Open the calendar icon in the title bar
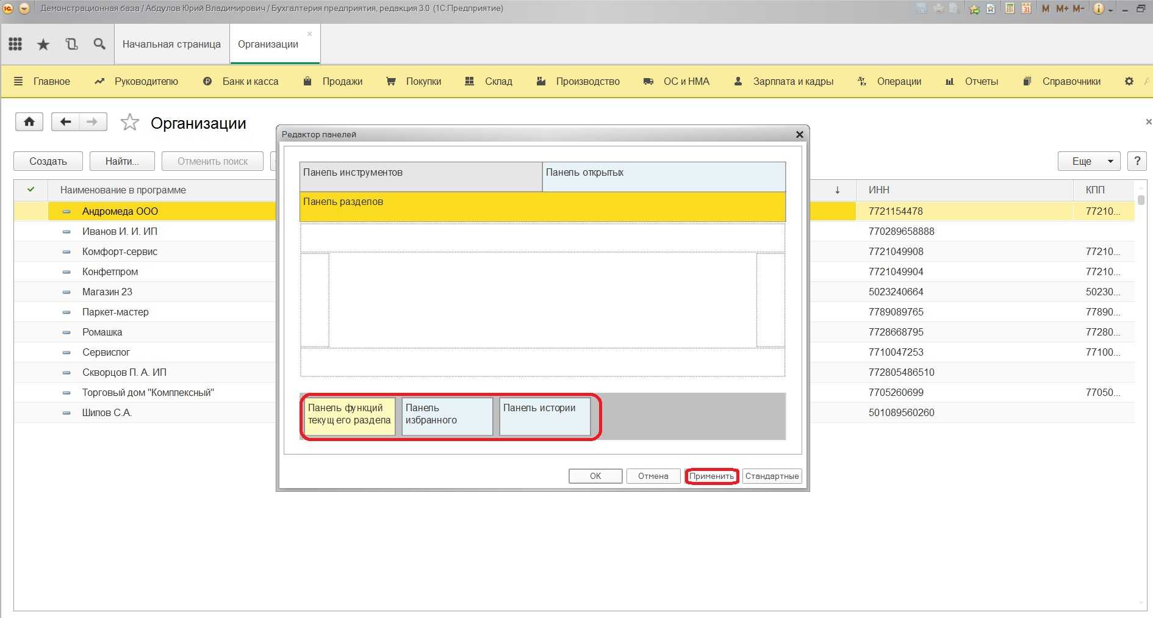1153x618 pixels. [x=1026, y=9]
